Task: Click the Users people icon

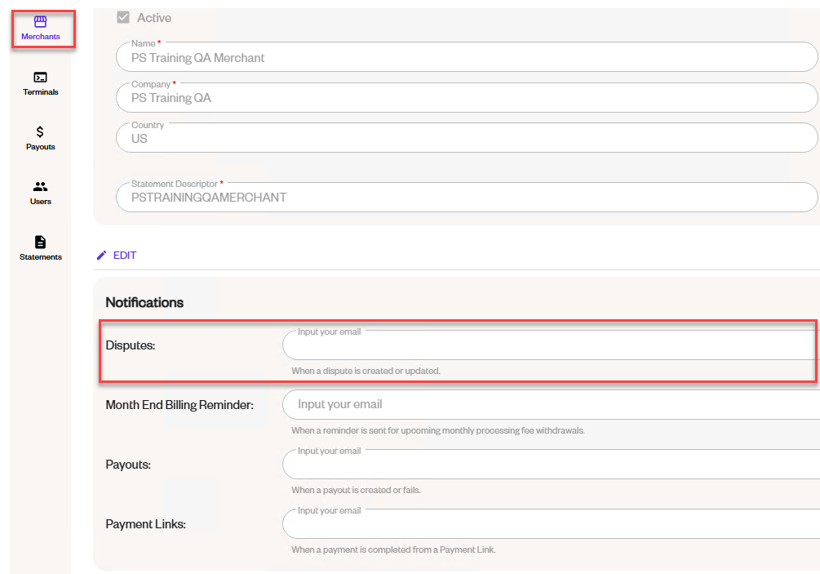Action: tap(40, 186)
